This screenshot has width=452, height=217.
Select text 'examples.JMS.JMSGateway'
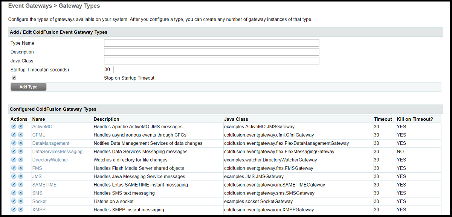pos(254,176)
